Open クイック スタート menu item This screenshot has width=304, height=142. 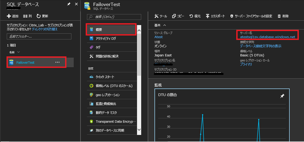coord(112,77)
